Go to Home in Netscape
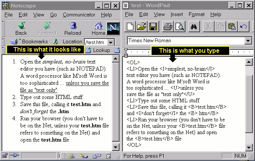The width and height of the screenshot is (255, 161). pos(98,28)
